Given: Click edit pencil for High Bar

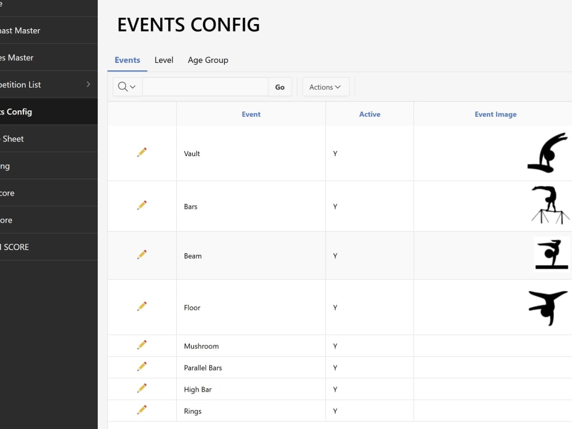Looking at the screenshot, I should point(142,388).
